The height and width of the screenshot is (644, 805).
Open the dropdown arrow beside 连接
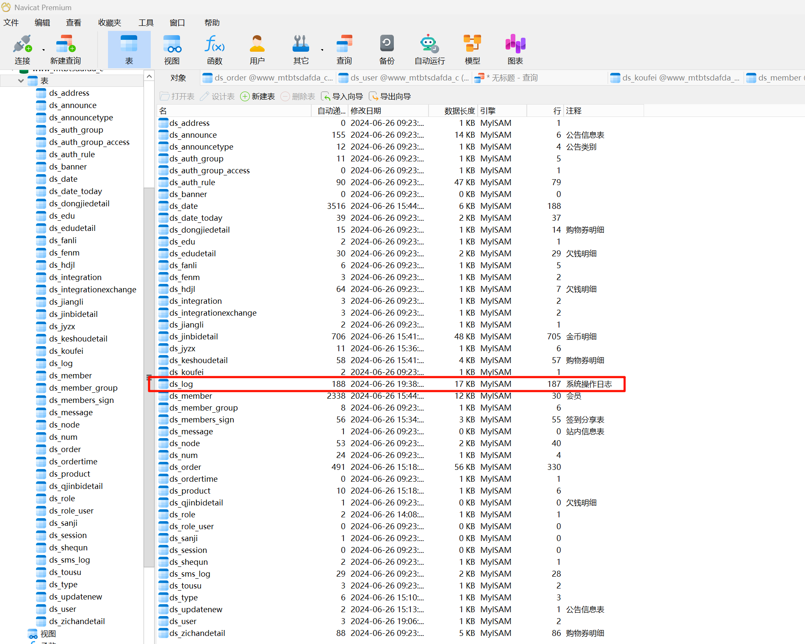pyautogui.click(x=44, y=50)
